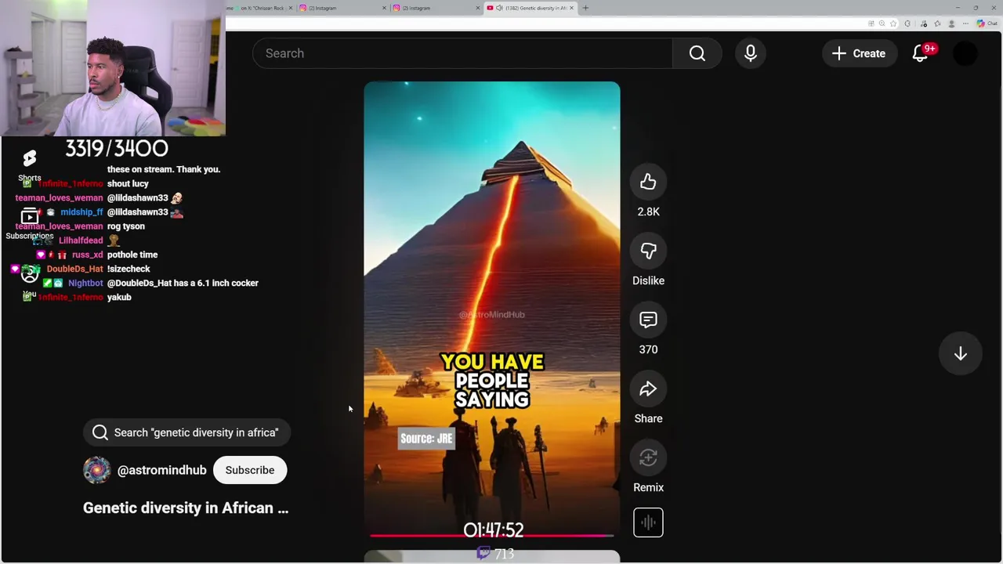Open Shorts in the sidebar
This screenshot has height=564, width=1003.
29,164
